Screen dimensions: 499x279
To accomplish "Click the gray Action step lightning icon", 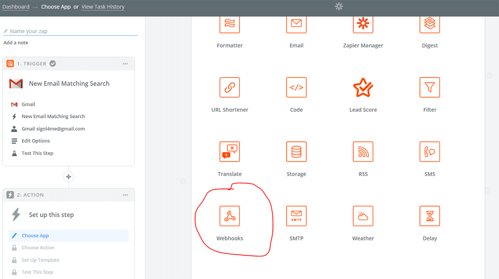I will point(10,195).
